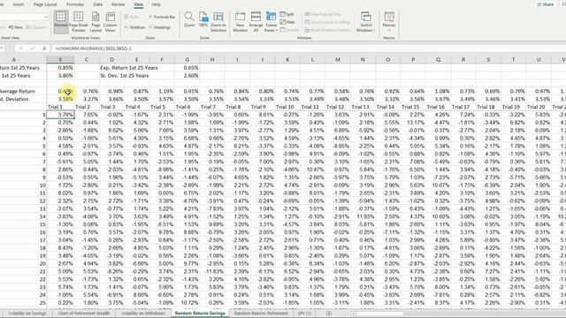Click Arrange All windows
Viewport: 566px width, 318px height.
pos(256,21)
